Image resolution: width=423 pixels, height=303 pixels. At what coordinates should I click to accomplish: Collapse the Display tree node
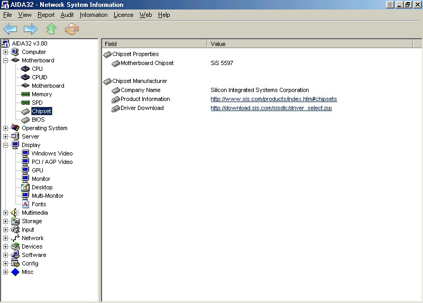click(x=5, y=145)
